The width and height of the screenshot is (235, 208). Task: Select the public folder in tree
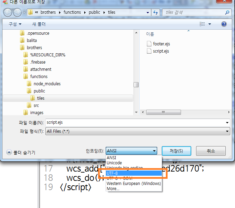pos(36,91)
